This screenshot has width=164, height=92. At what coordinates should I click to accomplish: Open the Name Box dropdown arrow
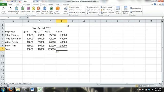click(18, 18)
